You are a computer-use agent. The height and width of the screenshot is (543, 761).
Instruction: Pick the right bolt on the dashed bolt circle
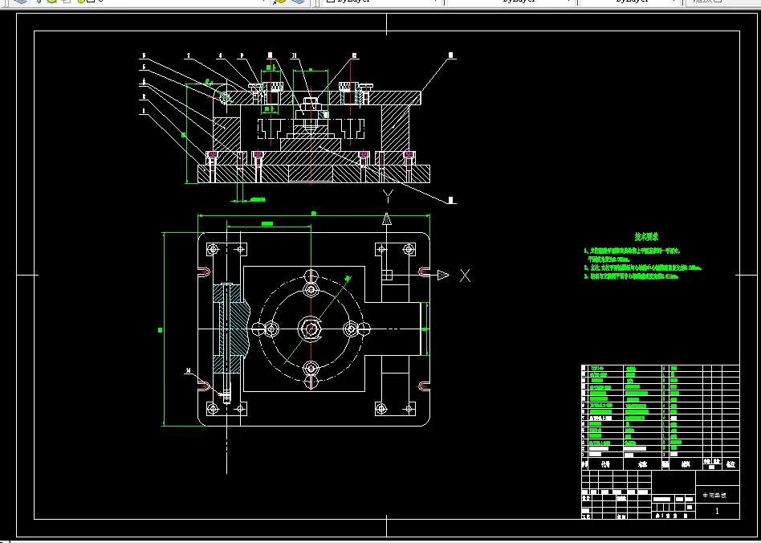click(x=351, y=329)
